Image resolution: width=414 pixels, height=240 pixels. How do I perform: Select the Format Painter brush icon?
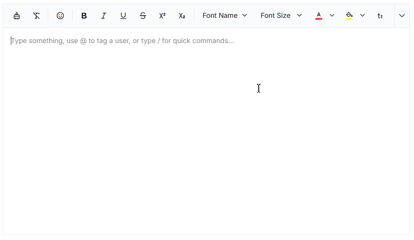pos(17,16)
